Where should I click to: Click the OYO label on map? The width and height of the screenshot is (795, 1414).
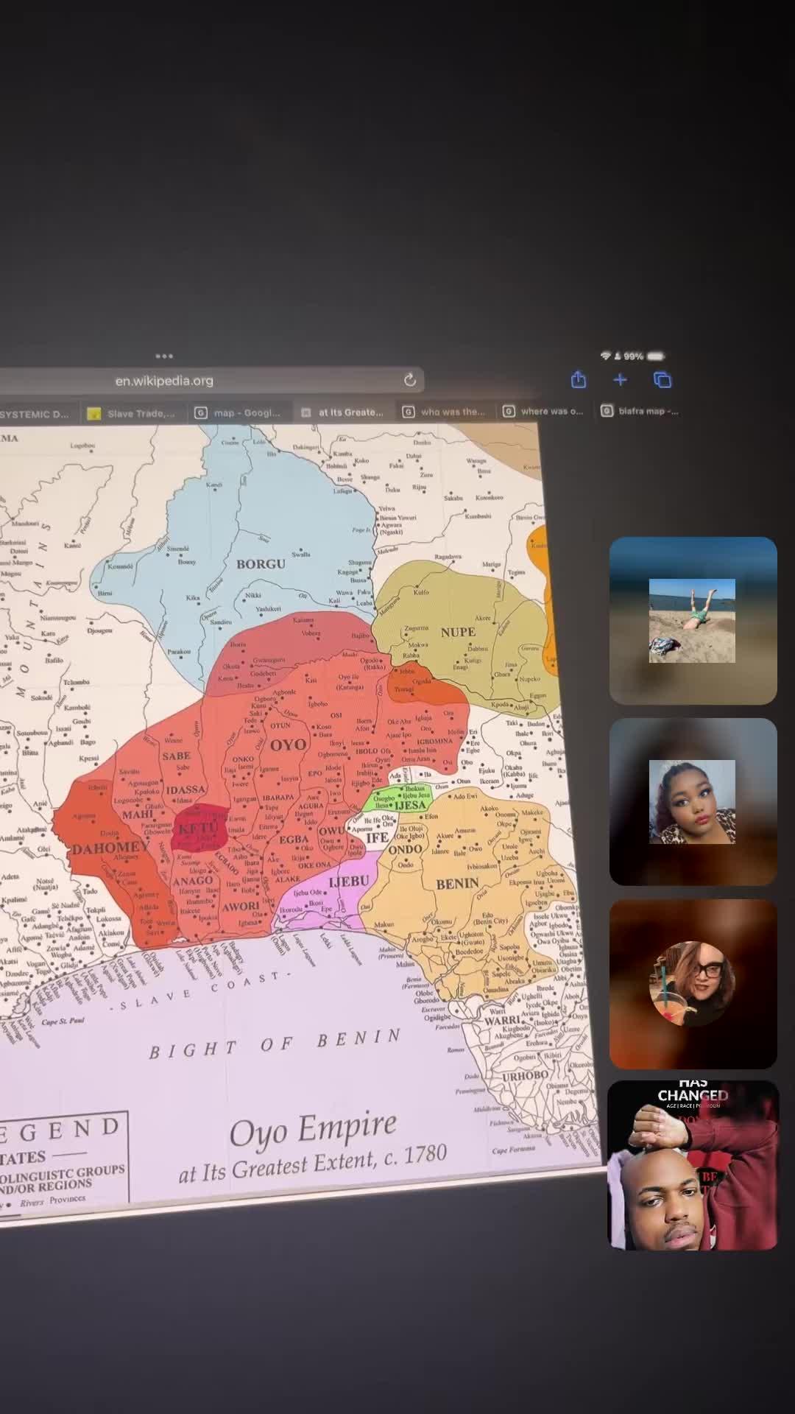click(x=288, y=745)
